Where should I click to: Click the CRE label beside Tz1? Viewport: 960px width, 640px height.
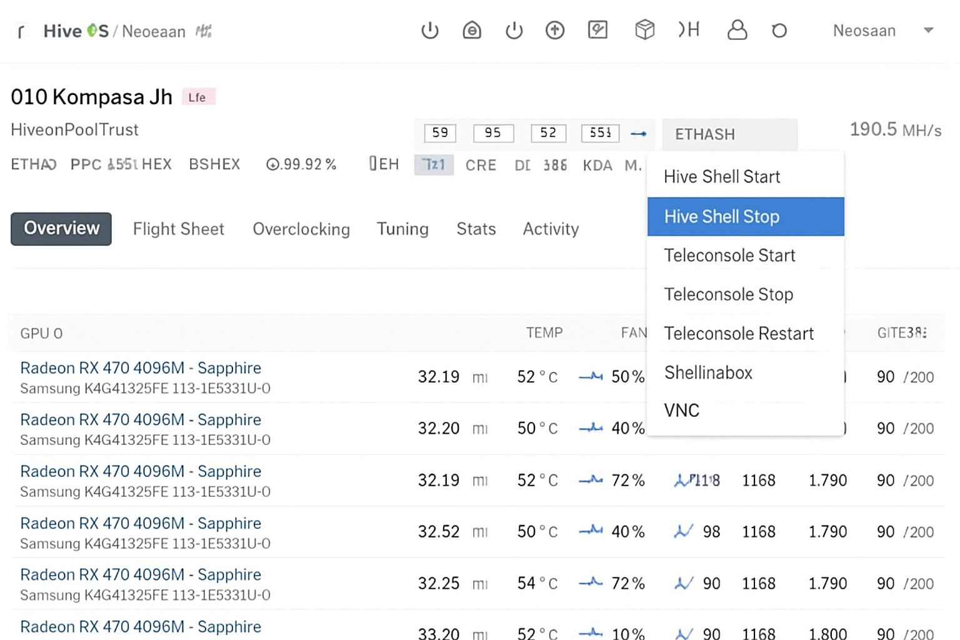tap(481, 165)
